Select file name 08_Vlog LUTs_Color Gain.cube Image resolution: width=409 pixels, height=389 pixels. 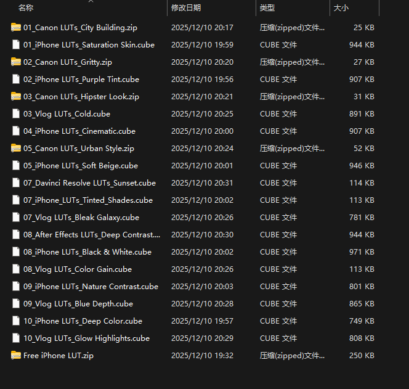point(78,269)
